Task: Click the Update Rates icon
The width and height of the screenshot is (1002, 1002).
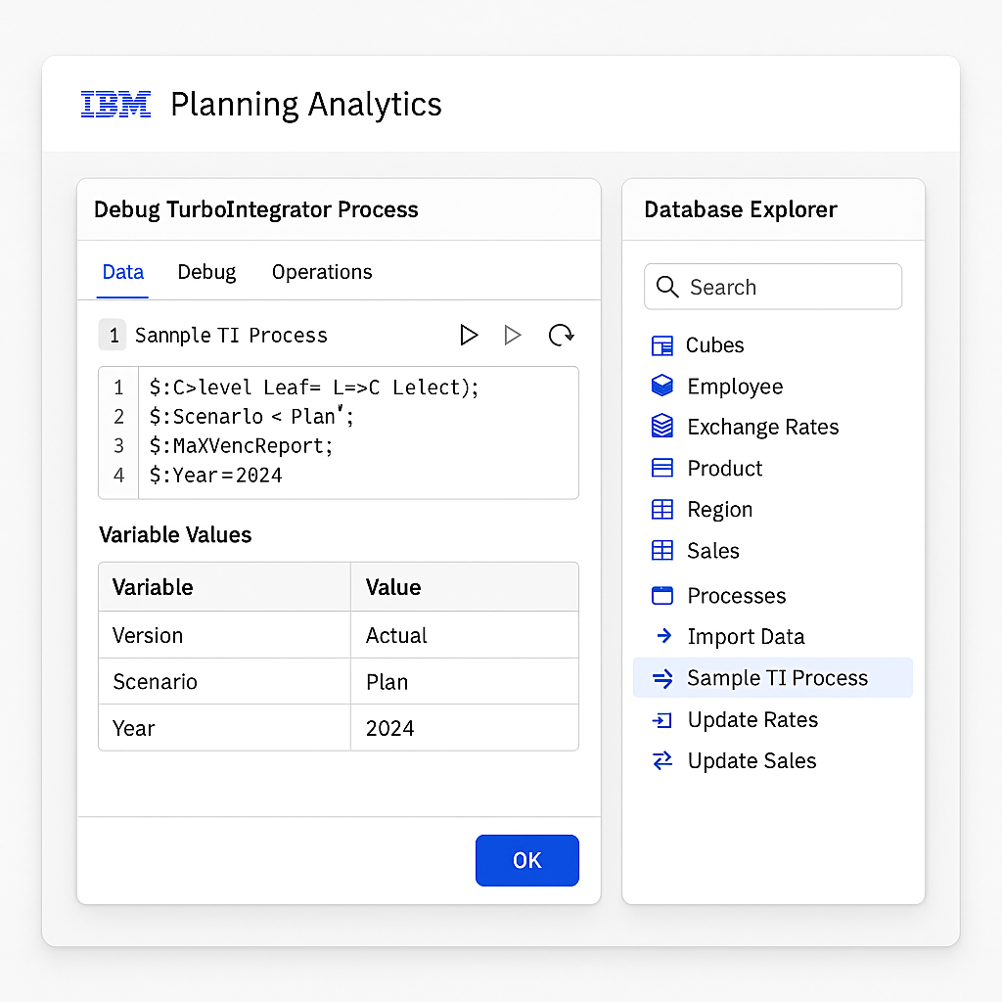Action: 662,720
